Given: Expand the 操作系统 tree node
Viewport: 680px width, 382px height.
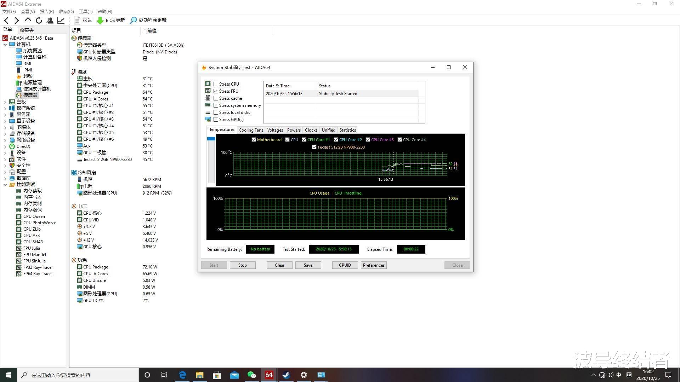Looking at the screenshot, I should point(5,108).
